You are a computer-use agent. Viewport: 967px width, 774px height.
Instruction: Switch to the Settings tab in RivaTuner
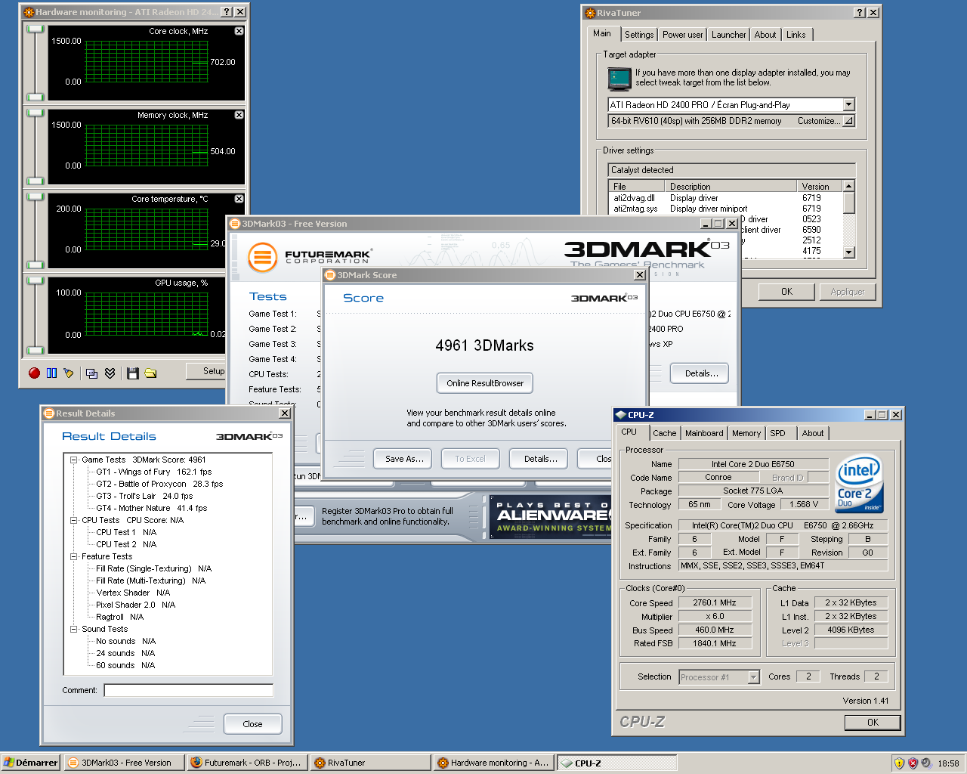pos(639,35)
